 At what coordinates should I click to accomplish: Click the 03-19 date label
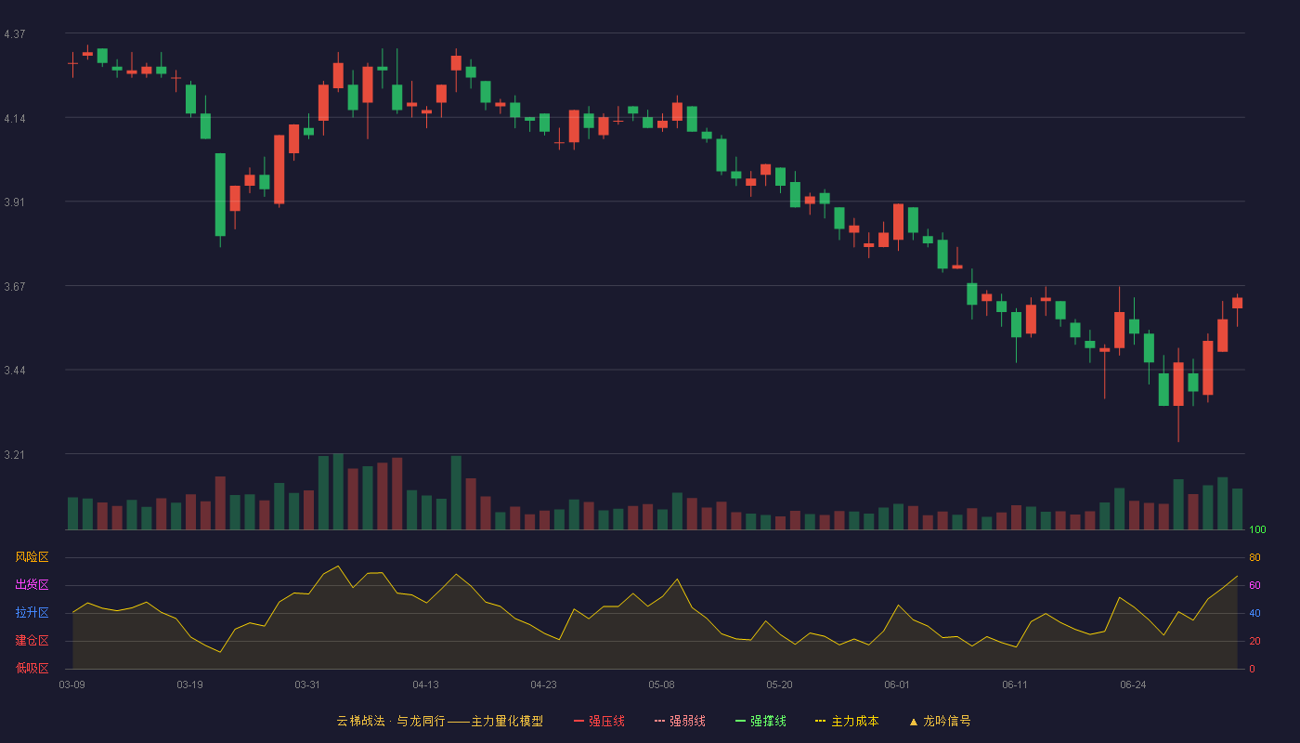coord(189,685)
